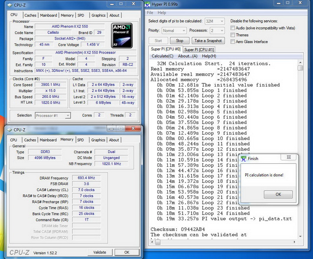Open Mainboard tab in lower CPU-Z window

pos(48,140)
